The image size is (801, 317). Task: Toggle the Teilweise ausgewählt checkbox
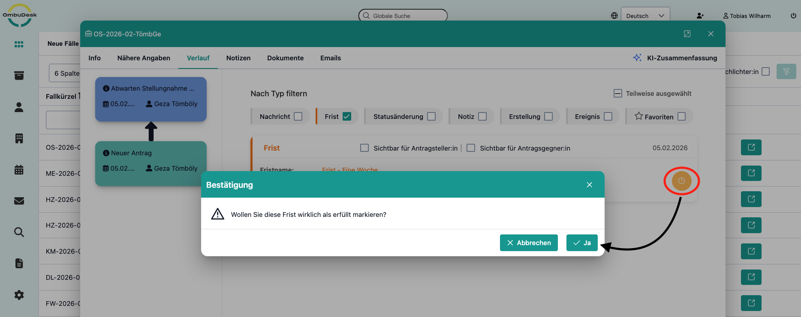pos(617,94)
